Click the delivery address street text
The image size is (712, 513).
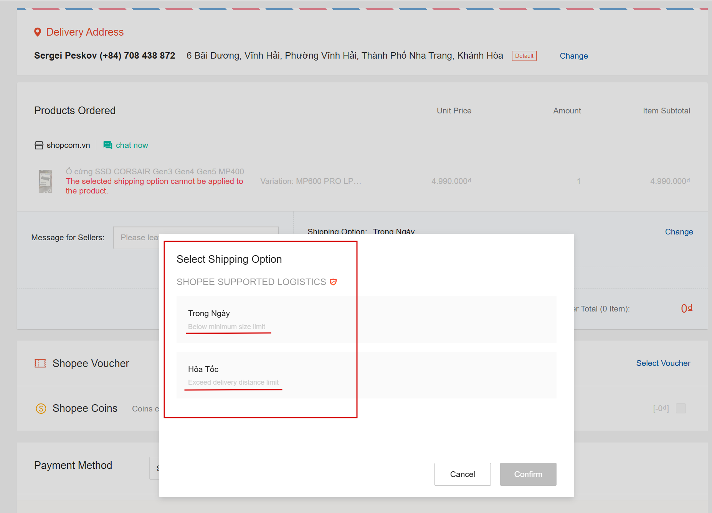[345, 56]
